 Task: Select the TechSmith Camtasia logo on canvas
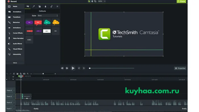(128, 34)
